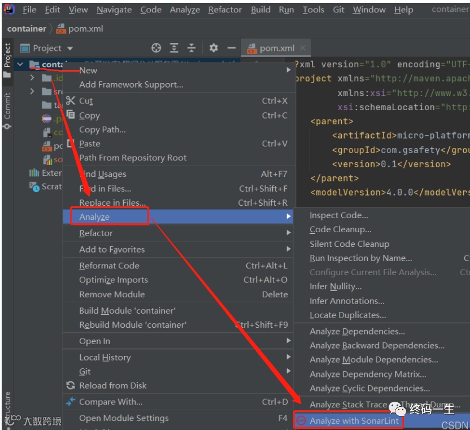Expand the New submenu arrow
The image size is (470, 430).
288,70
